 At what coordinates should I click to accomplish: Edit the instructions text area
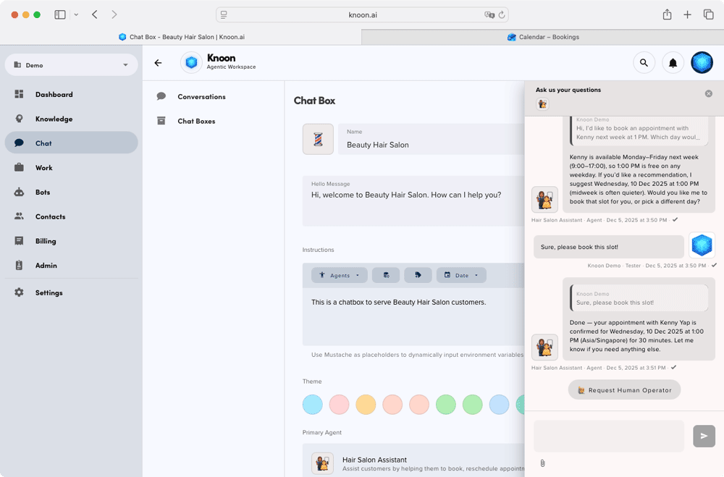(413, 317)
